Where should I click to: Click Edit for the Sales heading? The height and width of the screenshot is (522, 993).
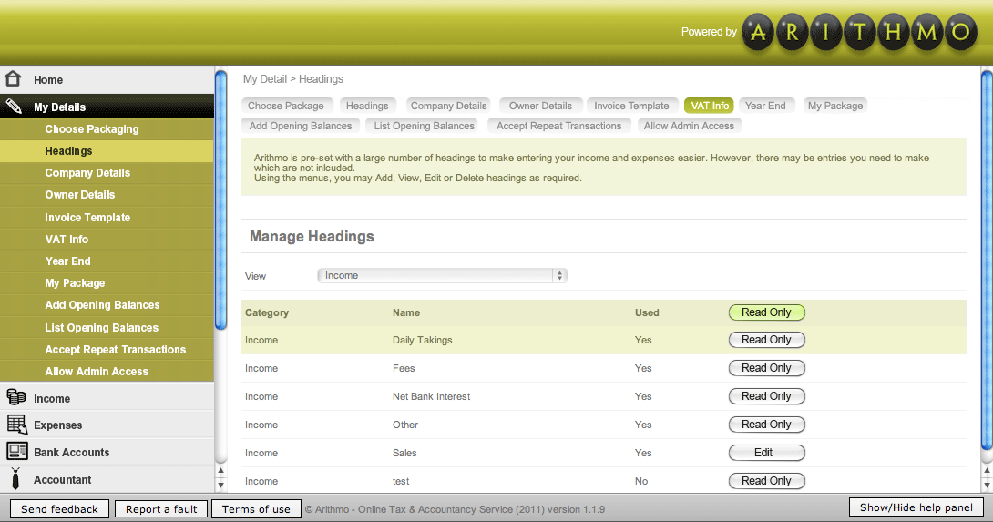click(x=766, y=453)
